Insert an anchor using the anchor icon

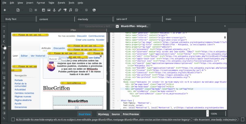(54, 10)
